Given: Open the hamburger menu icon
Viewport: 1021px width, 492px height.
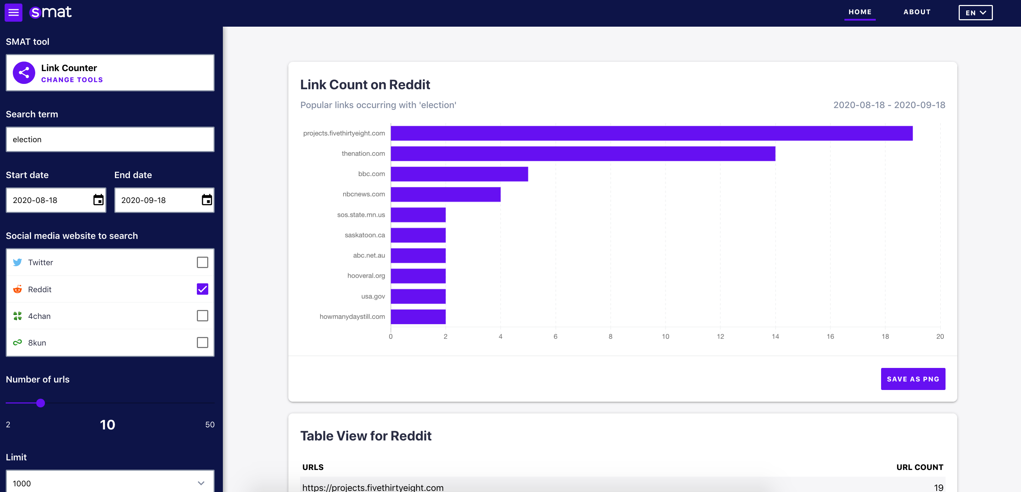Looking at the screenshot, I should click(14, 12).
